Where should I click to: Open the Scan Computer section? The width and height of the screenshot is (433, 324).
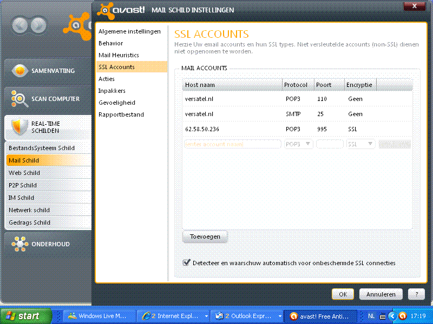(x=48, y=99)
